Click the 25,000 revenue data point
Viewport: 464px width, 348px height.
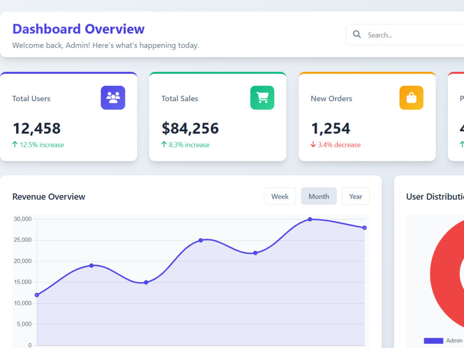coord(200,240)
